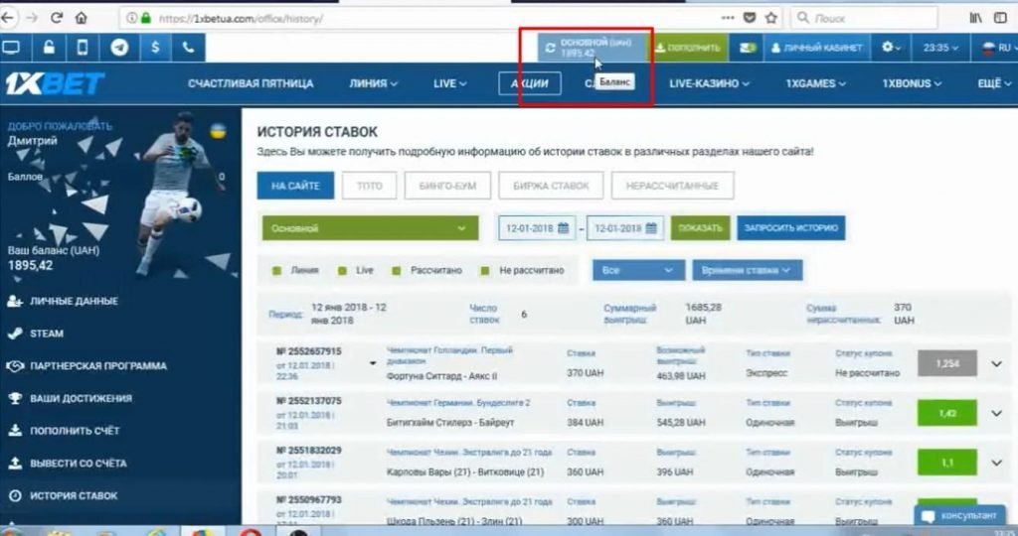Open calendar for end date field

[650, 228]
